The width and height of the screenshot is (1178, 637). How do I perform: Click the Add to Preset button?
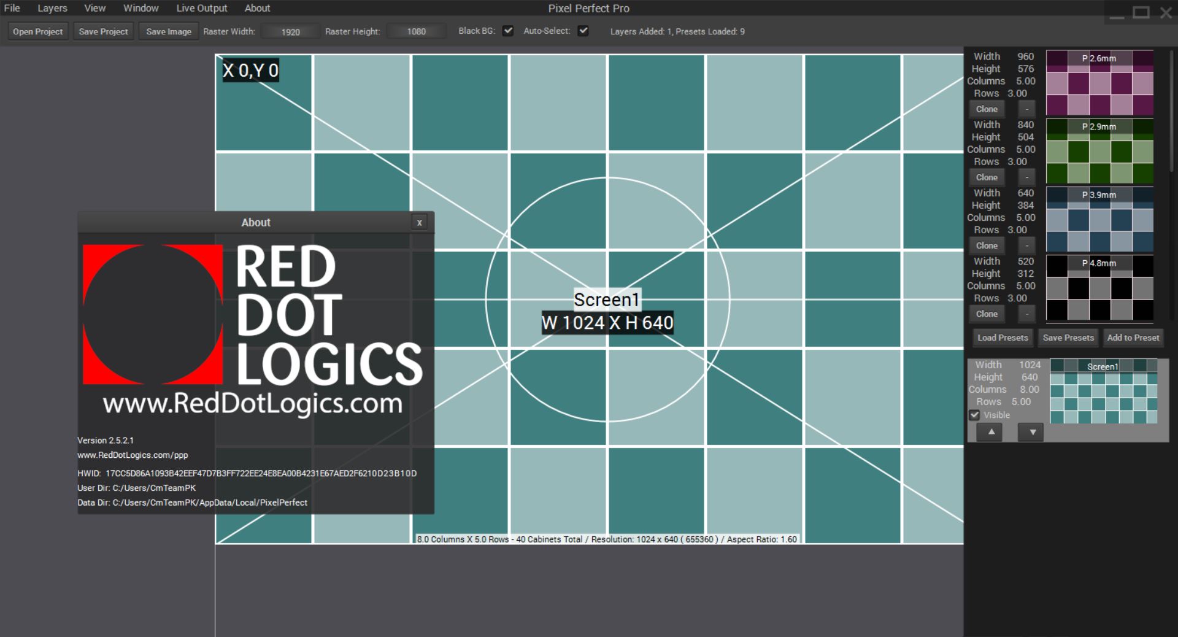click(1133, 338)
